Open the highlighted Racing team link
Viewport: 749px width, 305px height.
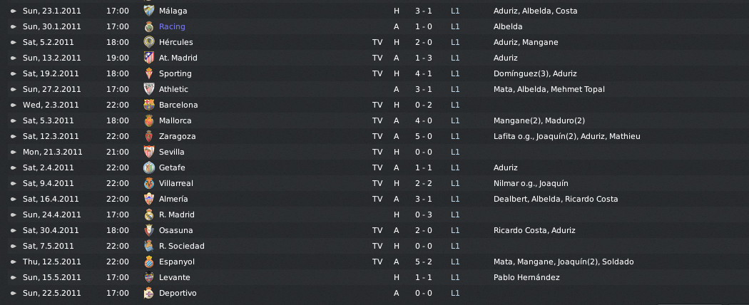point(172,26)
